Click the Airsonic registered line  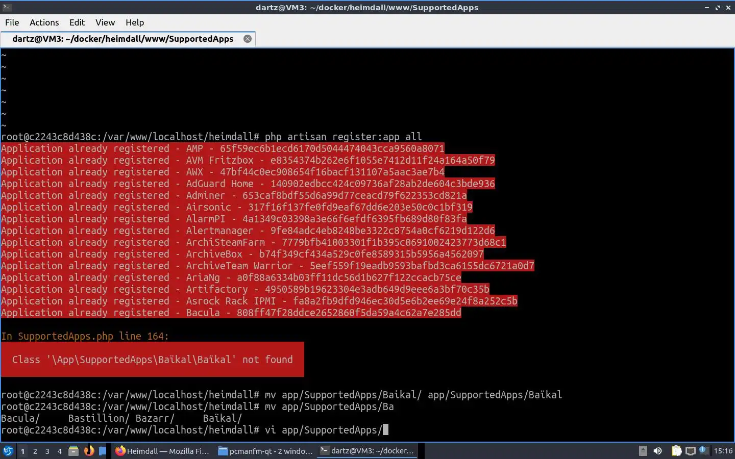point(237,207)
